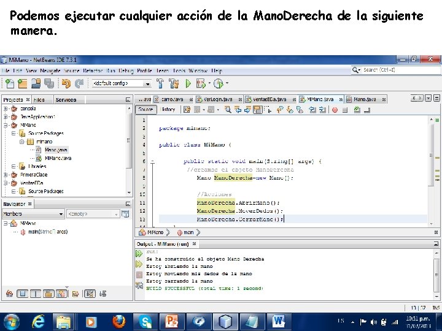Viewport: 442px width, 331px height.
Task: Click the Open Project toolbar icon
Action: (x=36, y=83)
